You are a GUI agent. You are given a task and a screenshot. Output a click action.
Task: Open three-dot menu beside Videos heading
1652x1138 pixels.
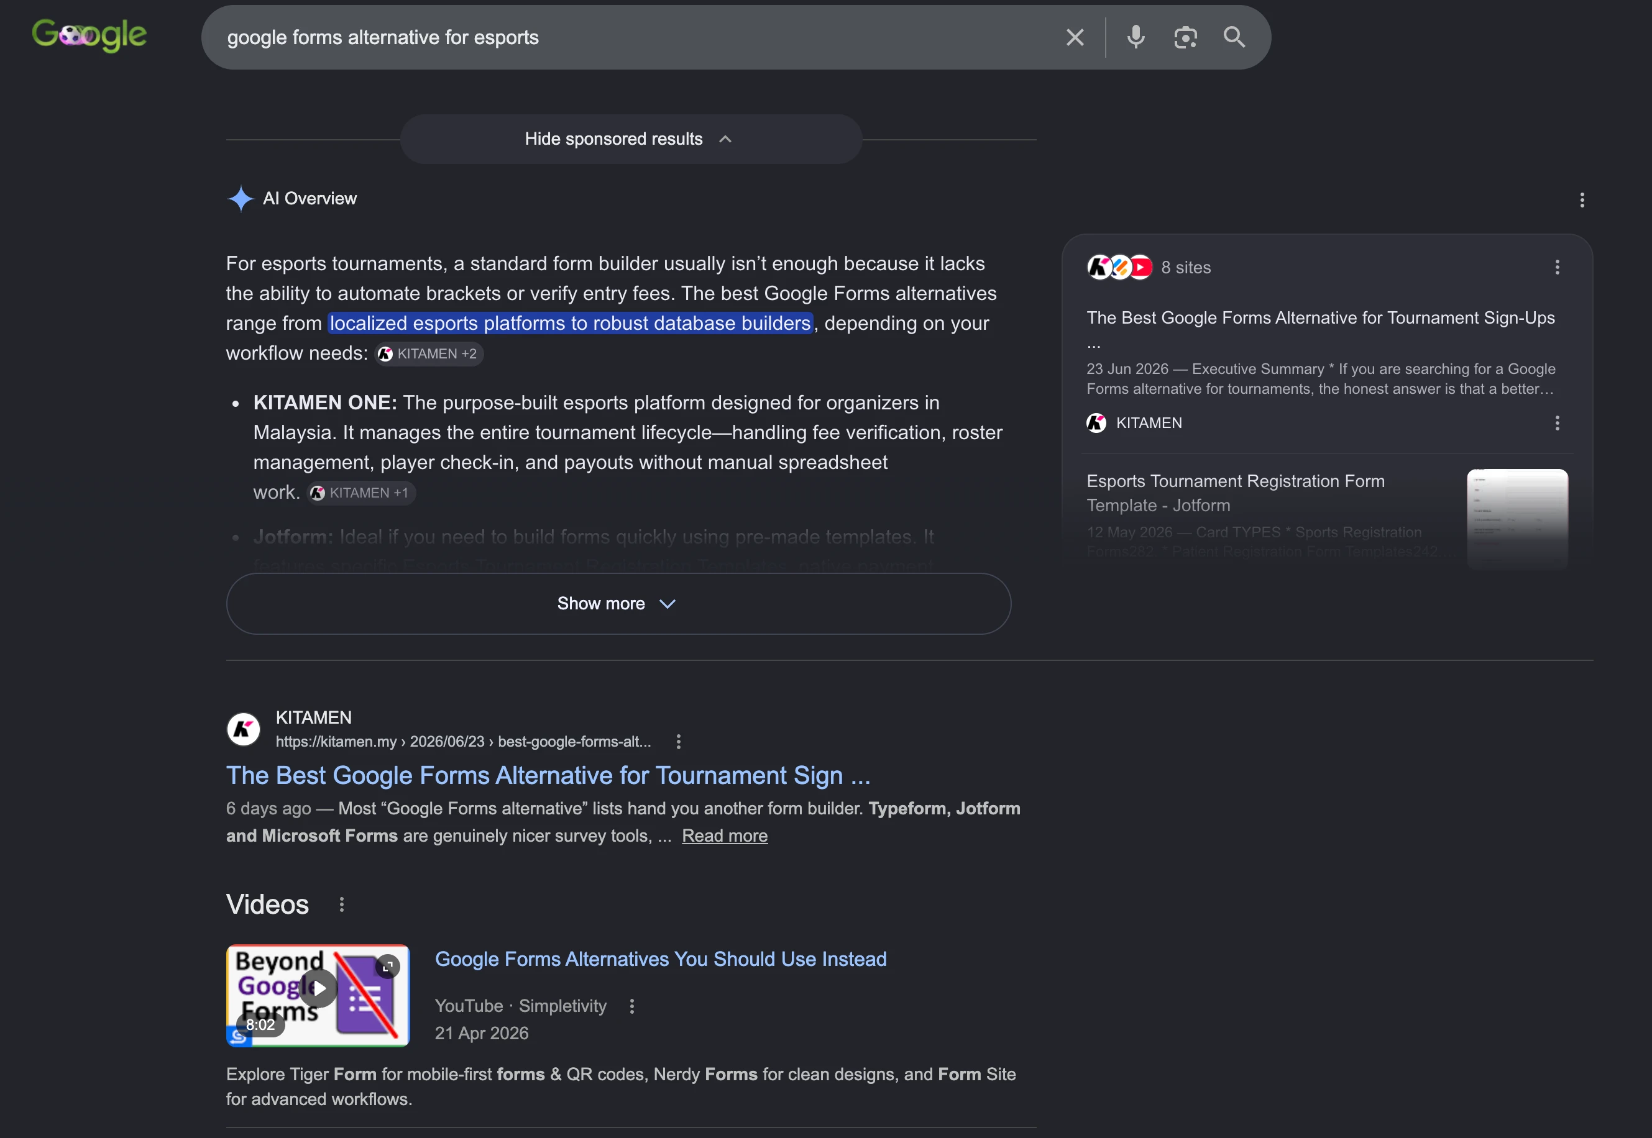click(x=342, y=905)
